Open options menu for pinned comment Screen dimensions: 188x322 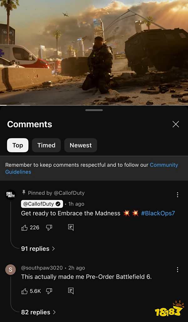(x=178, y=195)
